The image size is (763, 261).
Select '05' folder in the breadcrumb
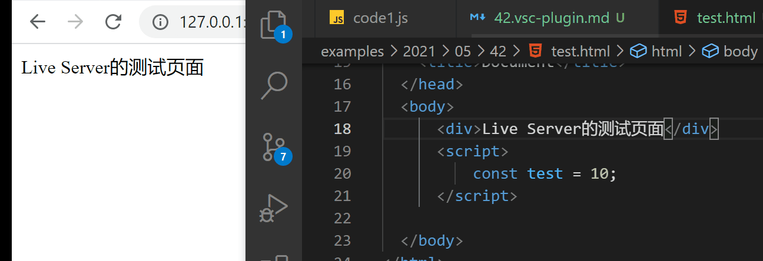coord(463,52)
